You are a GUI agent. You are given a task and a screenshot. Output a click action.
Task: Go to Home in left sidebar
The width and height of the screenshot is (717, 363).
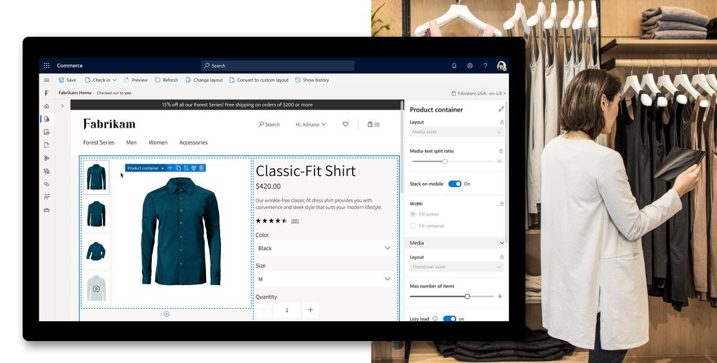[x=46, y=106]
